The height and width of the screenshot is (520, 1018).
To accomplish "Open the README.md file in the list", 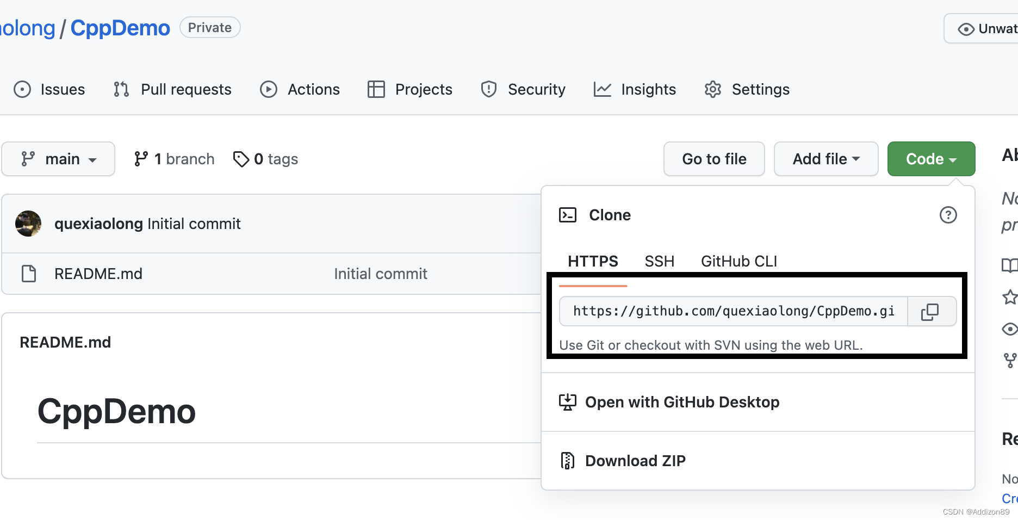I will [98, 274].
